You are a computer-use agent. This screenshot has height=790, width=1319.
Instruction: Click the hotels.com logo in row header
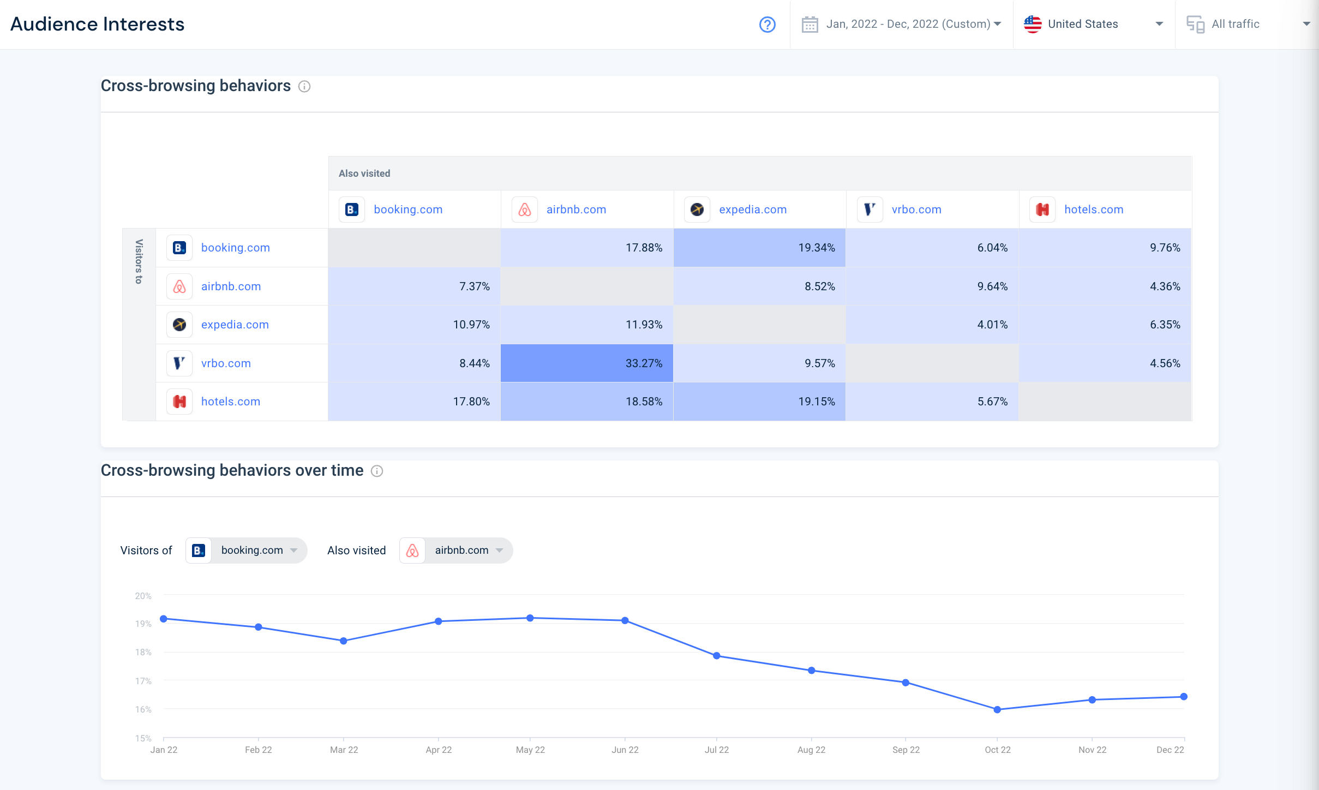(179, 402)
